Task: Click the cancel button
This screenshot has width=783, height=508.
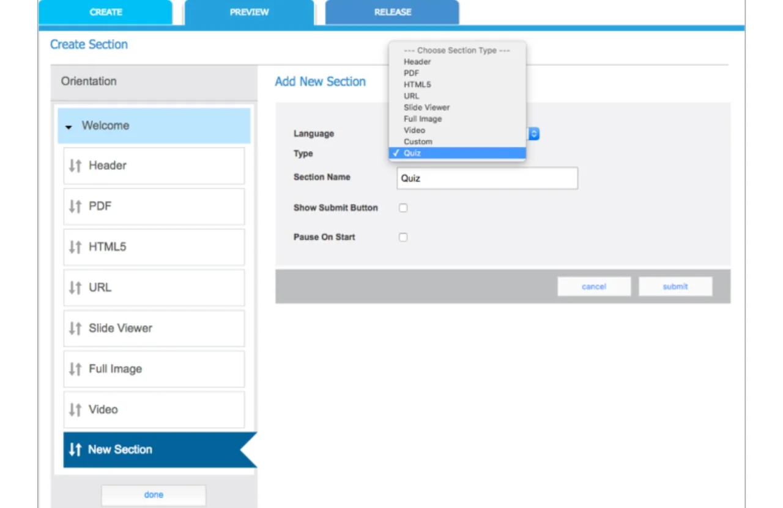Action: [594, 286]
